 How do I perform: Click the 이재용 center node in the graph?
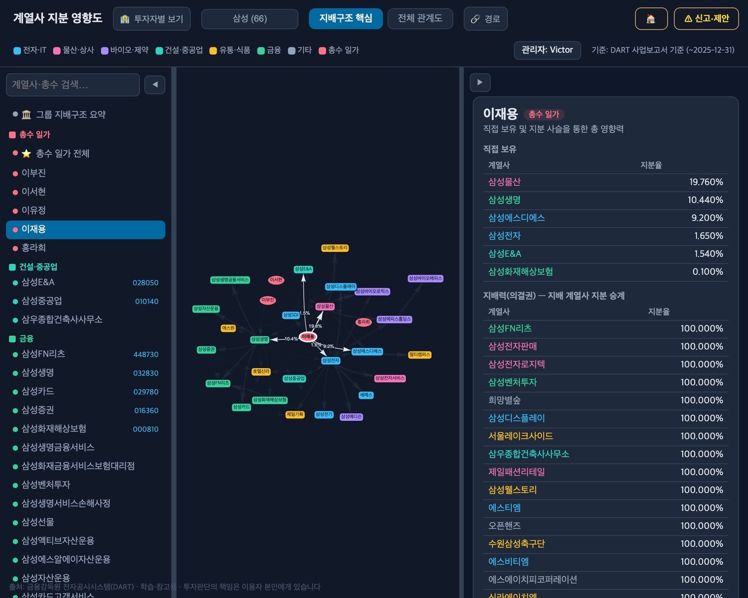coord(308,337)
